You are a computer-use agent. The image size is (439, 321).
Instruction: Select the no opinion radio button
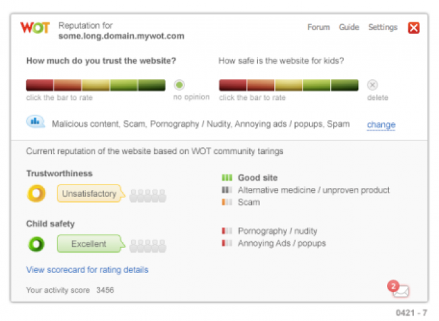click(x=179, y=85)
